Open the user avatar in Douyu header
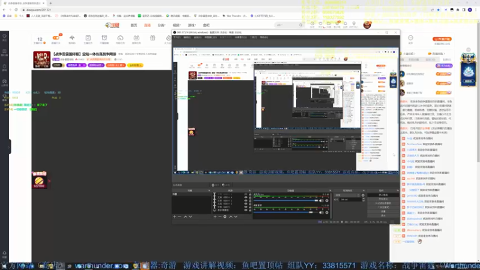The width and height of the screenshot is (480, 270). (x=367, y=25)
